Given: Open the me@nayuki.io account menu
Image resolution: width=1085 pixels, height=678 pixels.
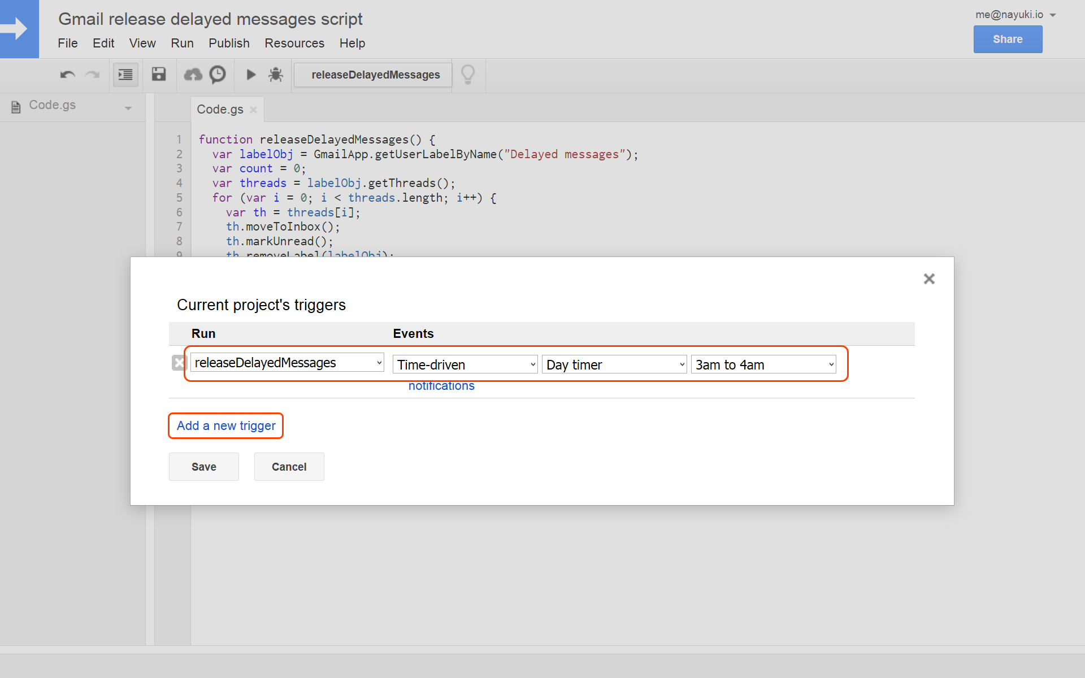Looking at the screenshot, I should pos(1015,15).
